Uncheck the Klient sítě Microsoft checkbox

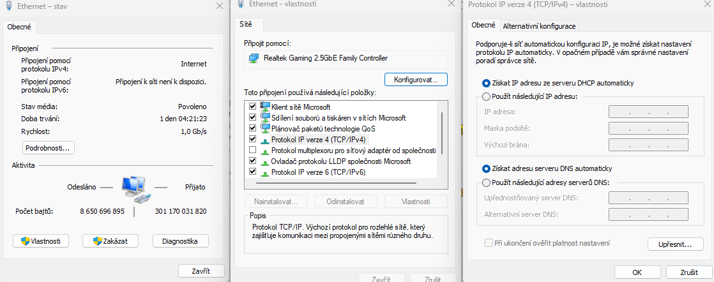click(252, 107)
